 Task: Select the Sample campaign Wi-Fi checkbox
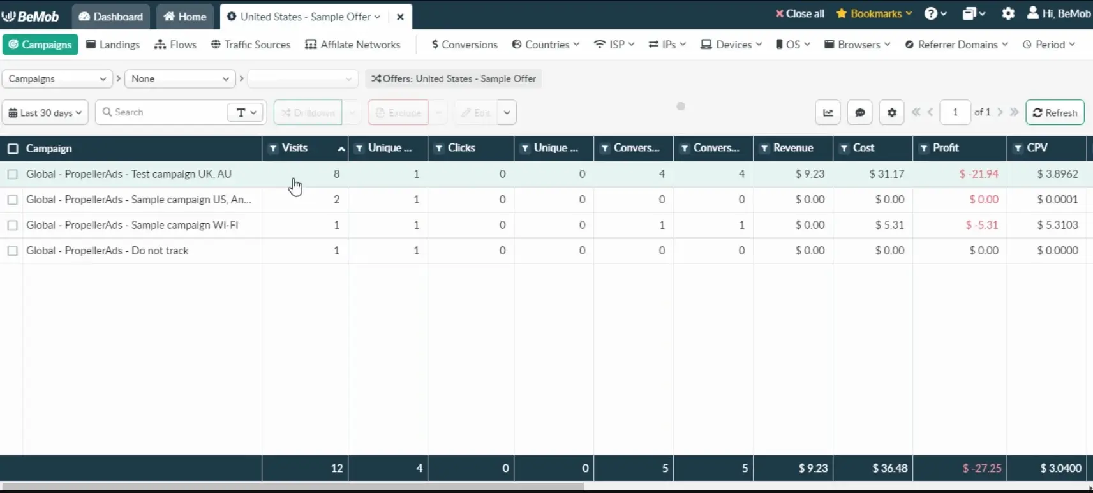(x=13, y=225)
